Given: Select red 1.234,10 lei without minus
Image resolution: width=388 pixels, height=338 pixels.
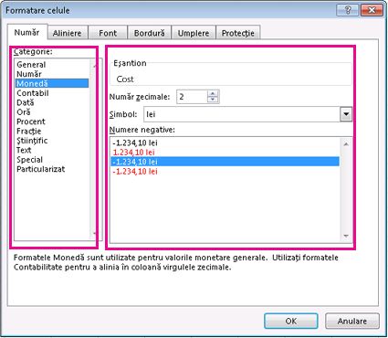Looking at the screenshot, I should click(225, 152).
